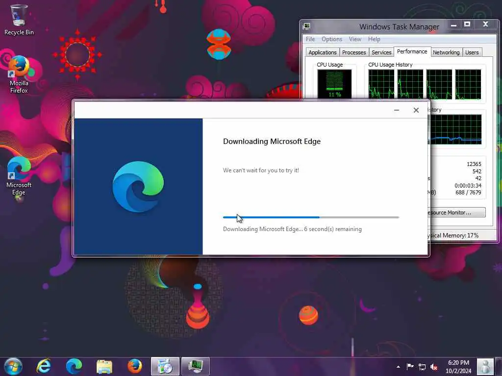The width and height of the screenshot is (502, 376).
Task: Click the "6 second(s) remaining" status text
Action: pyautogui.click(x=333, y=229)
